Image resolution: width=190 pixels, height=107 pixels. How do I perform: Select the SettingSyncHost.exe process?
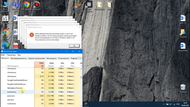pos(40,88)
